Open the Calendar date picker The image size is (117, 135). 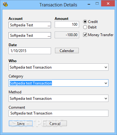pos(67,51)
